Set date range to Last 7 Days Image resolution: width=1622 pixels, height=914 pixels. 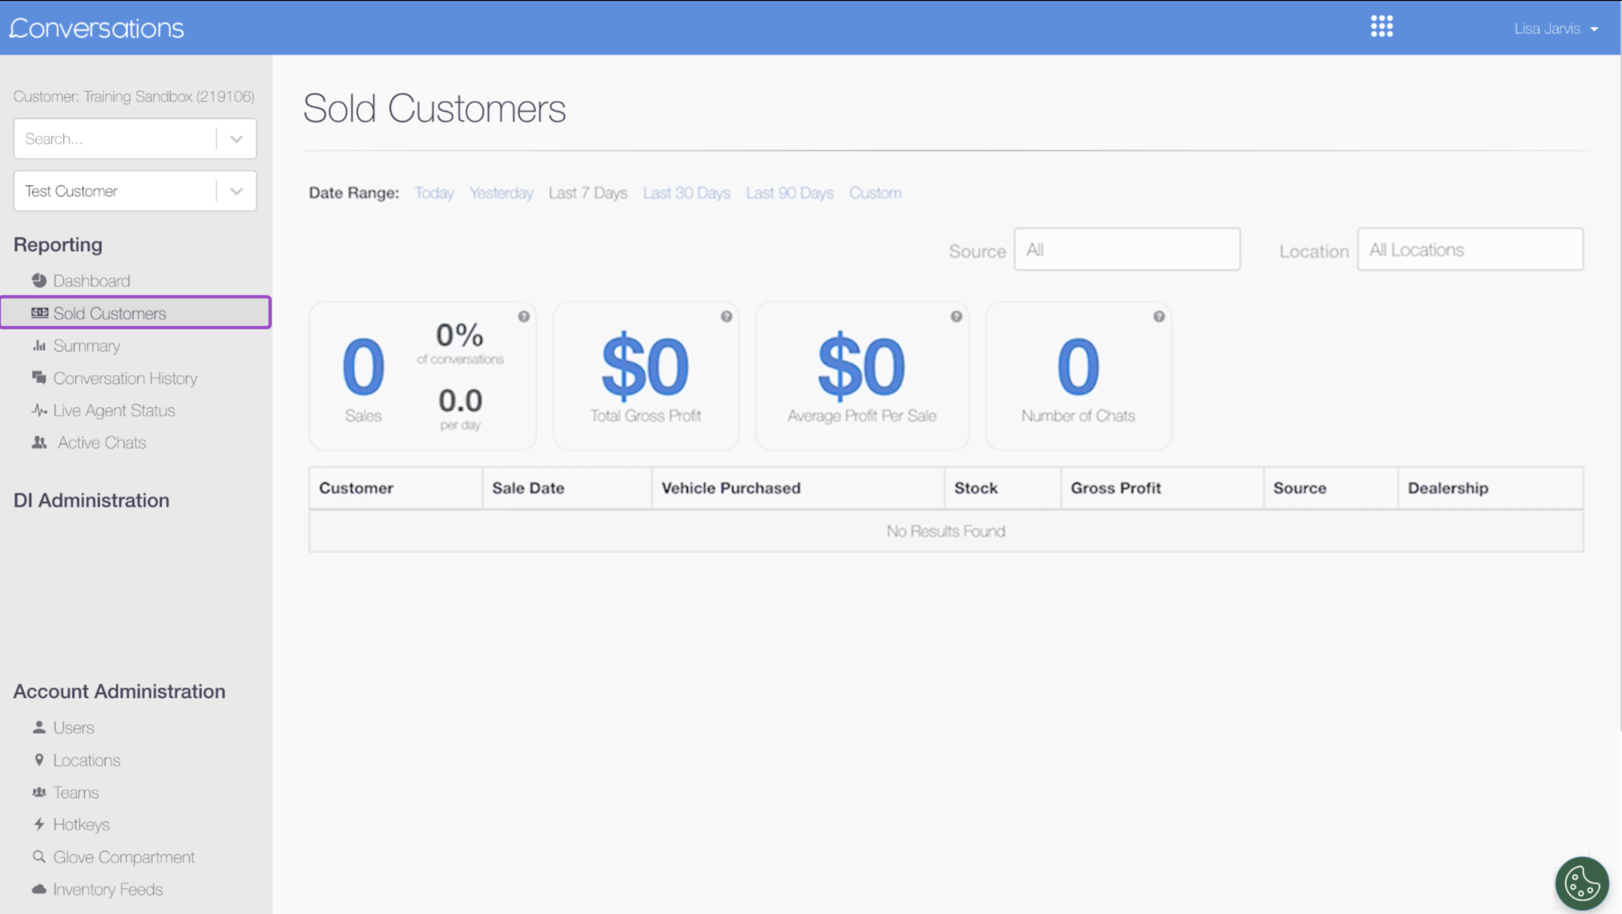coord(588,193)
